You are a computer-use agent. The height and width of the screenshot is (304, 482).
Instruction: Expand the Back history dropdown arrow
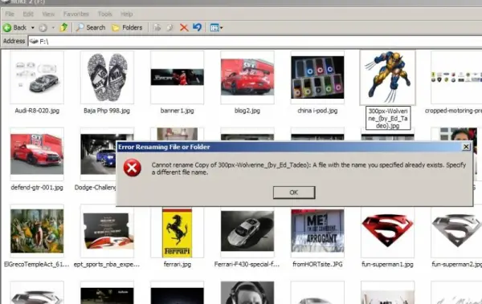tap(33, 27)
